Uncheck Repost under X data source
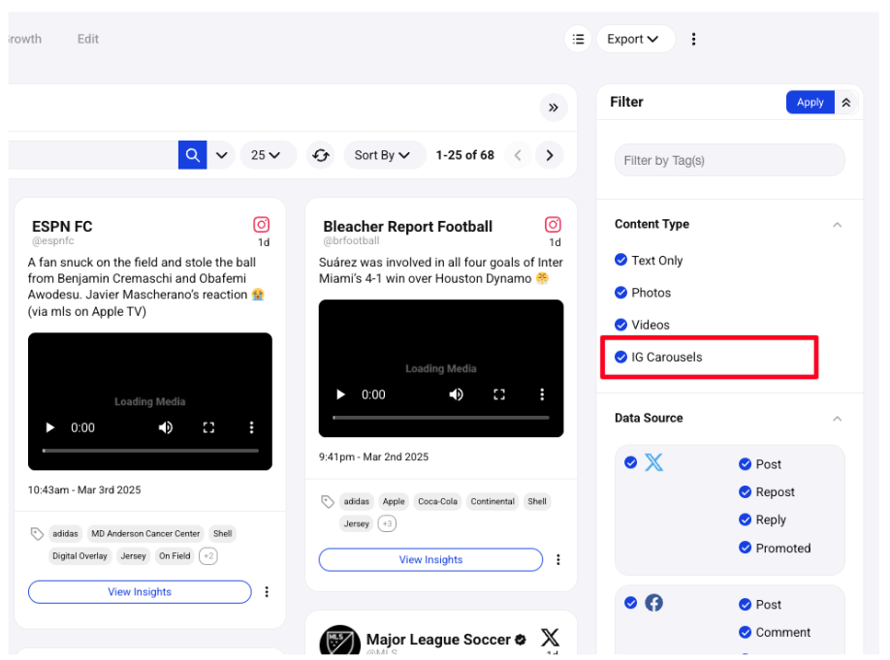Viewport: 890px width, 660px height. click(746, 492)
